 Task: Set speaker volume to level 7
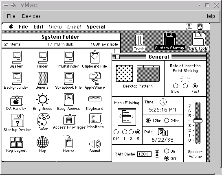point(198,106)
